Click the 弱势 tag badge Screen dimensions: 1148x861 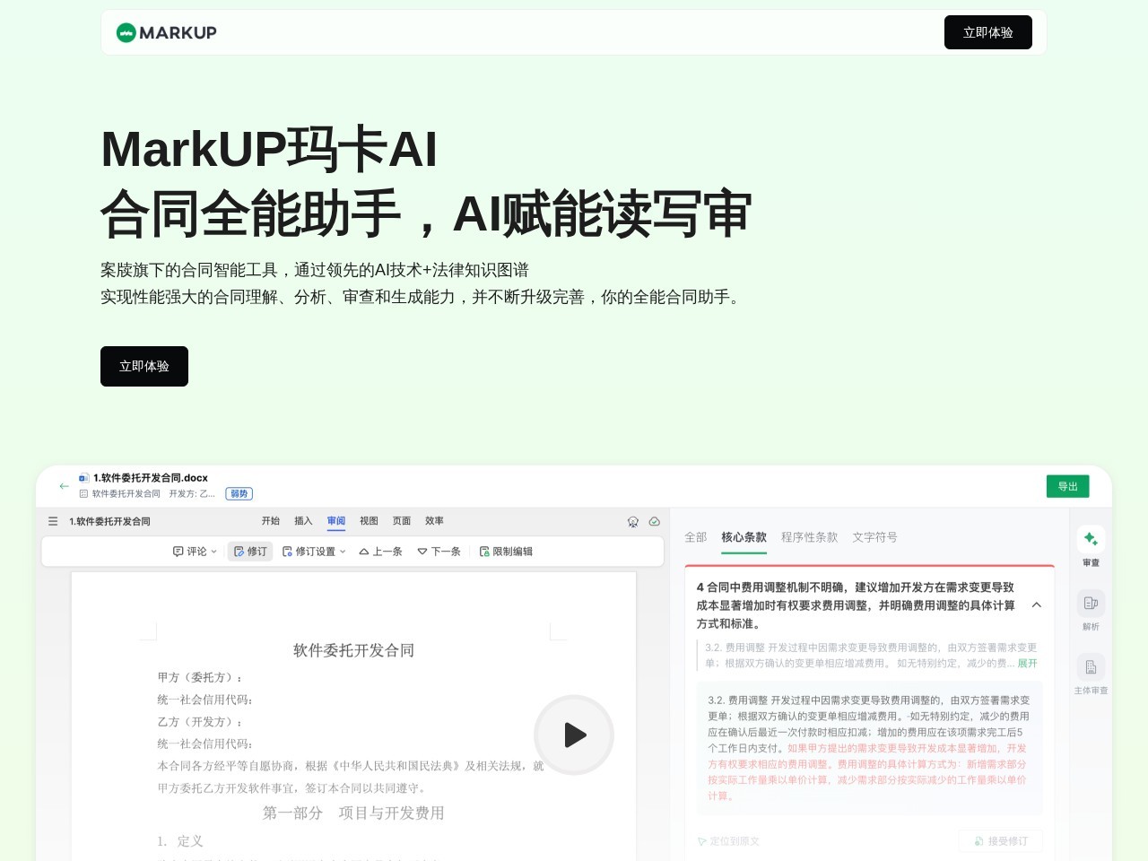click(239, 493)
